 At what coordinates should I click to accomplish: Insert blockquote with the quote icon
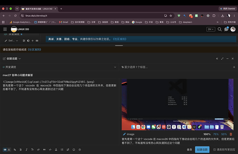click(x=44, y=150)
